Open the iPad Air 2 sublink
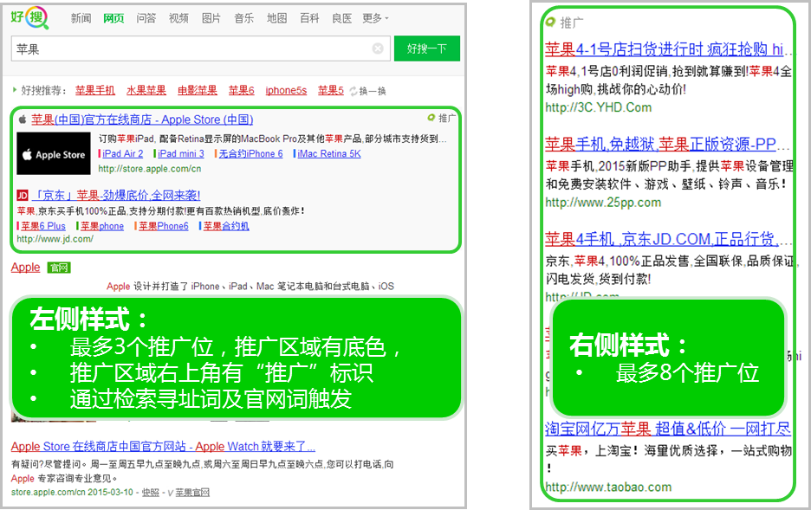This screenshot has height=510, width=811. click(x=123, y=153)
